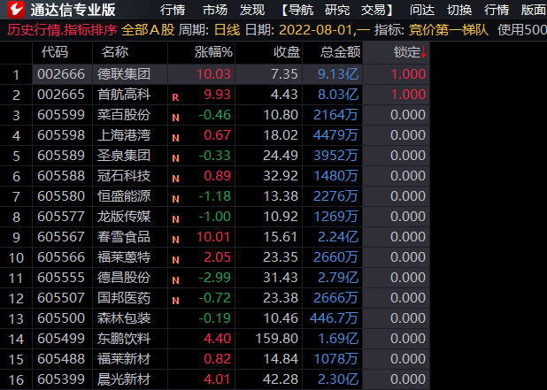Image resolution: width=547 pixels, height=390 pixels.
Task: Click the 版面 menu item
Action: [533, 10]
